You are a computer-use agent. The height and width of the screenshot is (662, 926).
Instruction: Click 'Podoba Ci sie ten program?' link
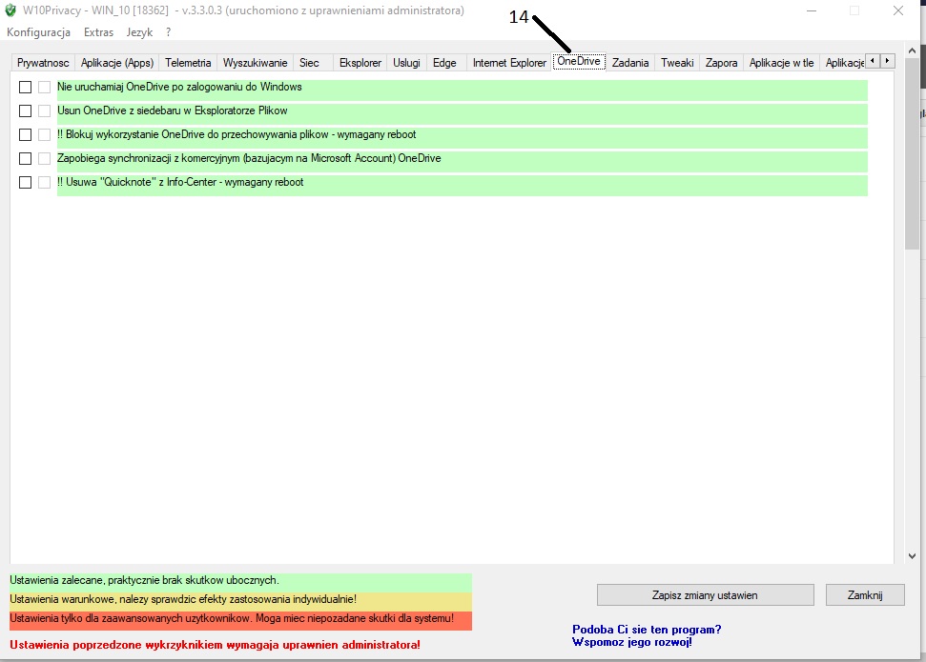pos(647,630)
